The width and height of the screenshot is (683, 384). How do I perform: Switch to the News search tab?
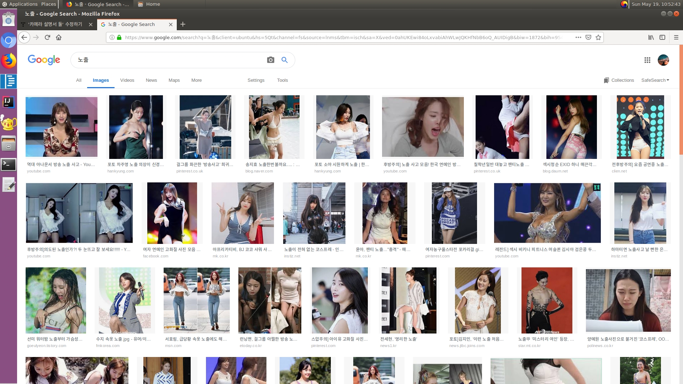151,80
